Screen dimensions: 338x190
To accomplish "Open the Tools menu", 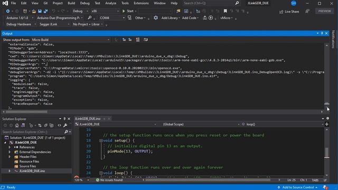I will 125,3.
